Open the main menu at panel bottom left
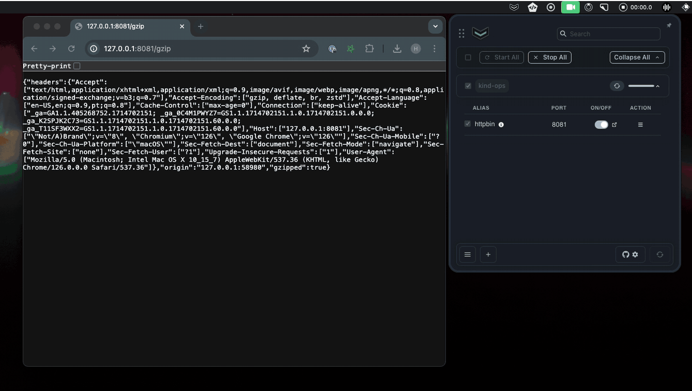This screenshot has height=391, width=692. [x=467, y=254]
